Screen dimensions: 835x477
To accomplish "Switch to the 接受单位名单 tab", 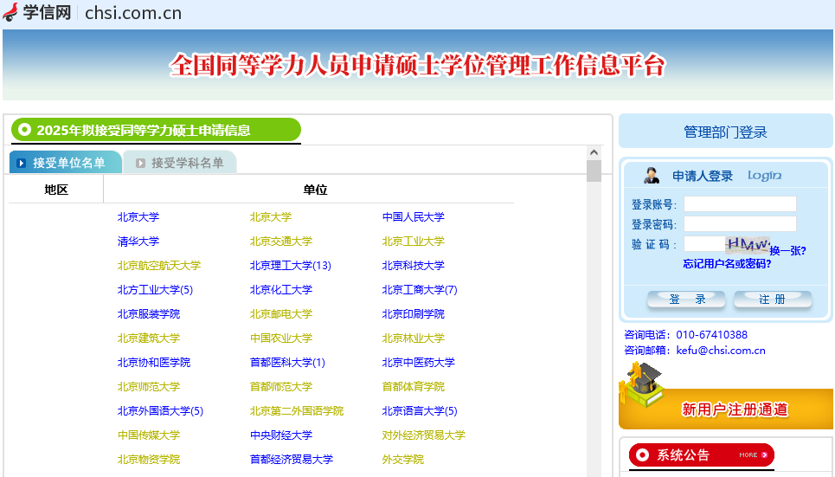I will (x=66, y=163).
